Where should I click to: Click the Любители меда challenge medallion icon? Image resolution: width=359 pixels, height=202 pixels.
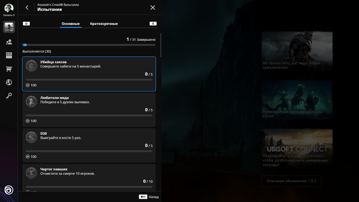pos(31,101)
